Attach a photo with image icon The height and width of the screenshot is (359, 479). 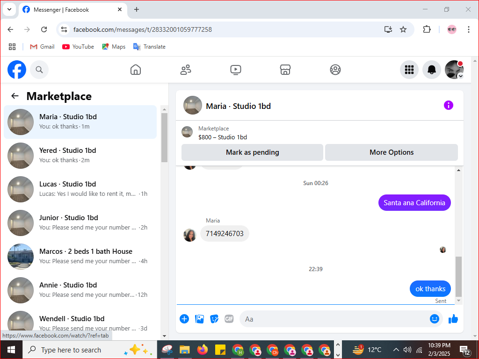click(x=199, y=319)
